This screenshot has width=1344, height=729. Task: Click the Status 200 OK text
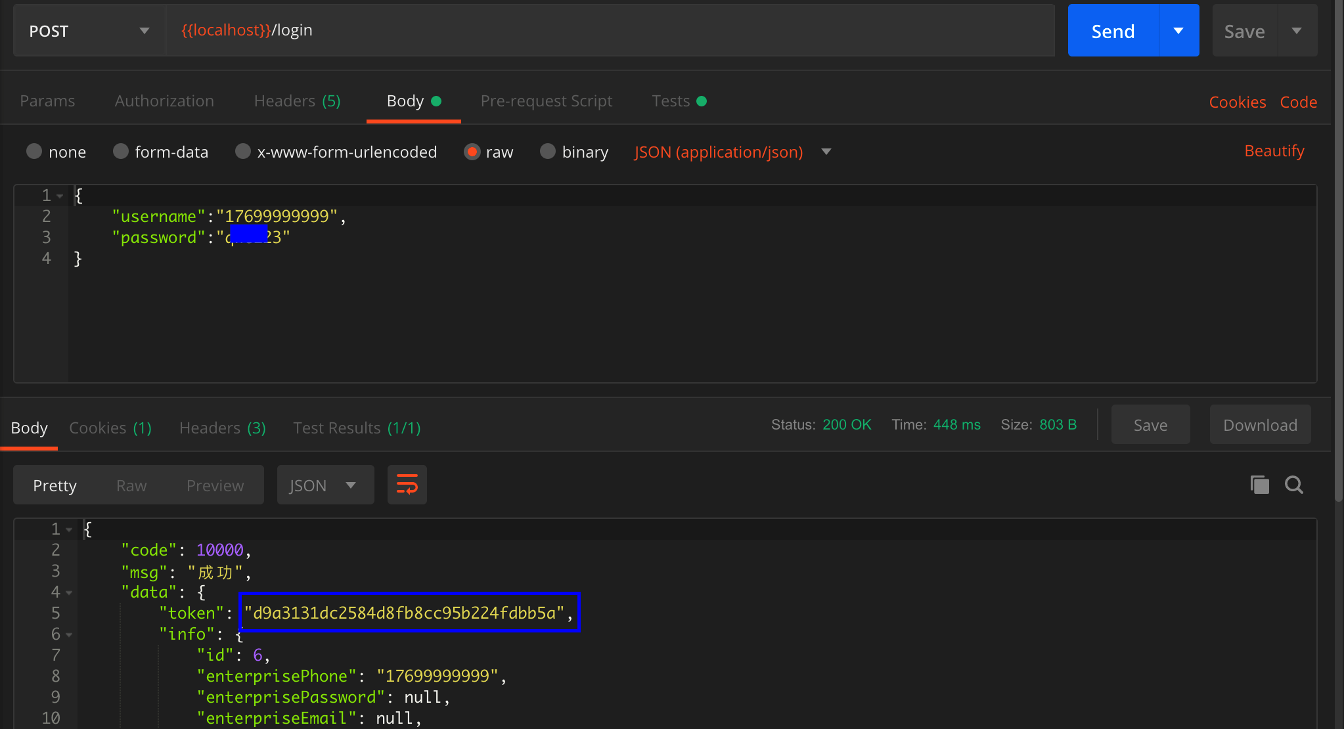(x=821, y=425)
